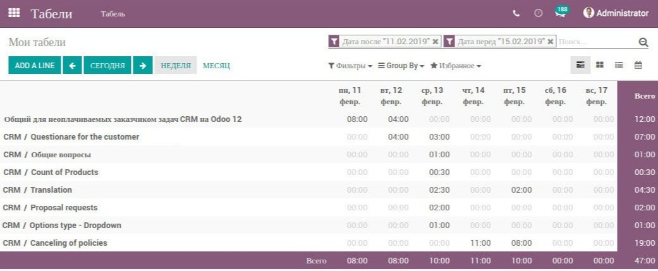The width and height of the screenshot is (658, 271).
Task: Open the Табель menu item
Action: [113, 14]
